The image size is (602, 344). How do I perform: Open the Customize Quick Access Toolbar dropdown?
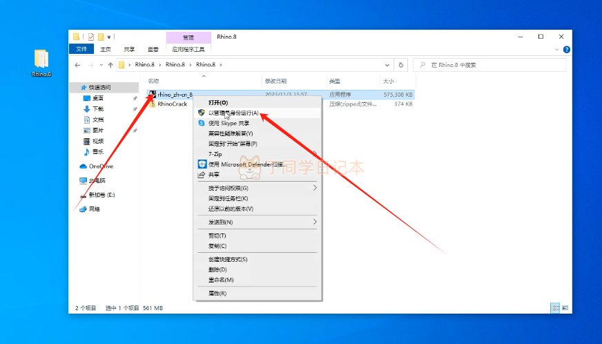tap(109, 37)
